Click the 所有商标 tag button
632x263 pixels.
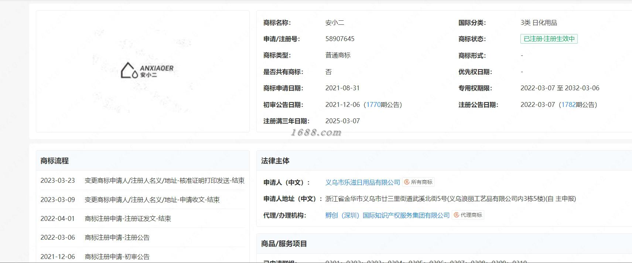point(419,182)
